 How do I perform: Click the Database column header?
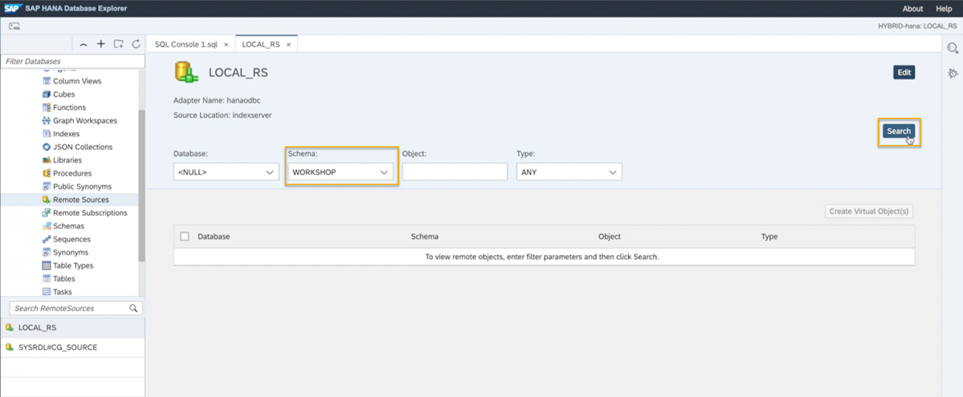click(214, 237)
